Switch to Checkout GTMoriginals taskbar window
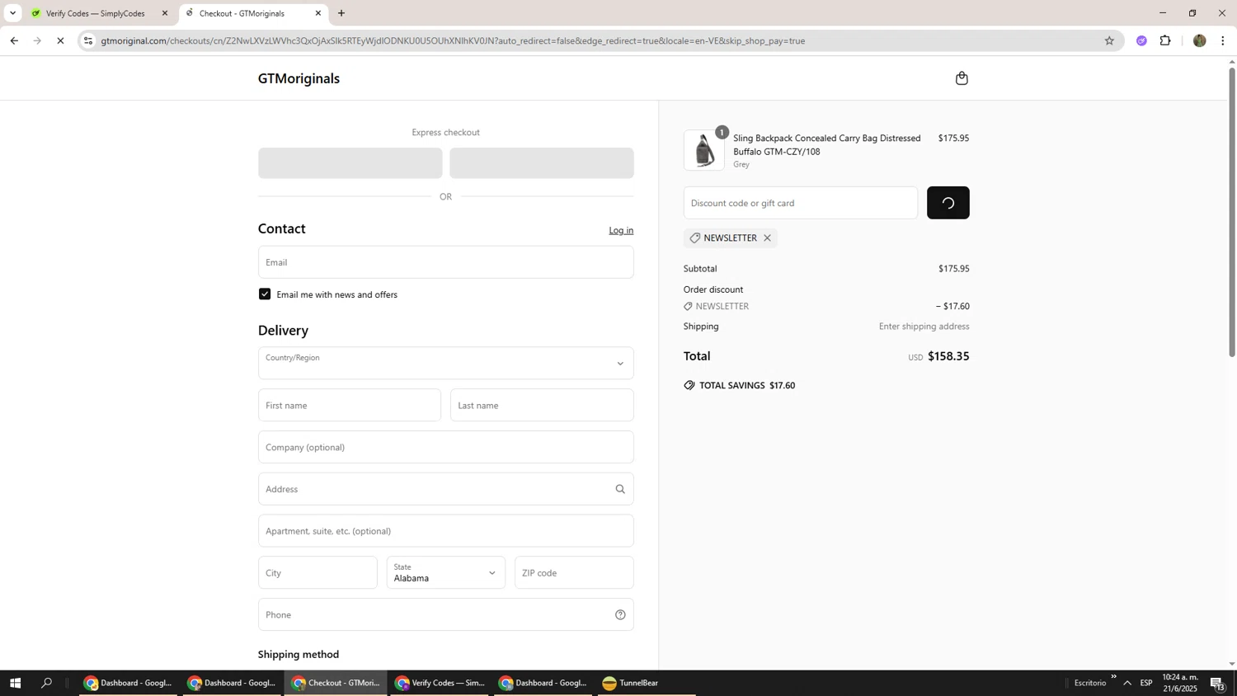This screenshot has height=696, width=1237. click(336, 683)
